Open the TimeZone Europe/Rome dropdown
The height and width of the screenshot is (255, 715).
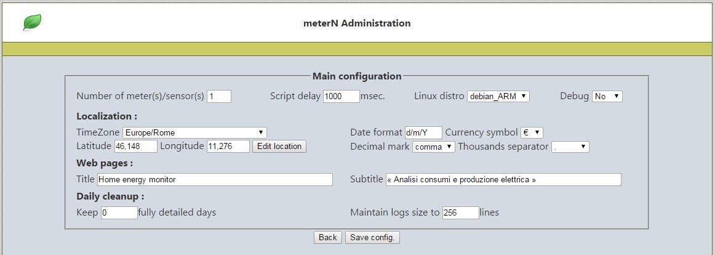pyautogui.click(x=194, y=133)
